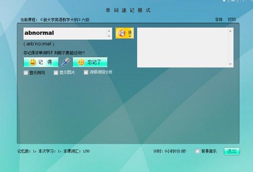The height and width of the screenshot is (172, 253).
Task: Click down arrow in the abnormal word box
Action: [x=109, y=36]
